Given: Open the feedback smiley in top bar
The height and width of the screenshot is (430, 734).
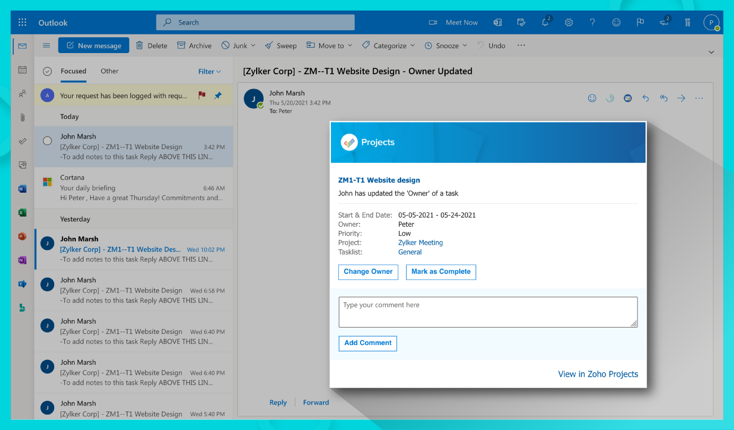Looking at the screenshot, I should point(616,22).
